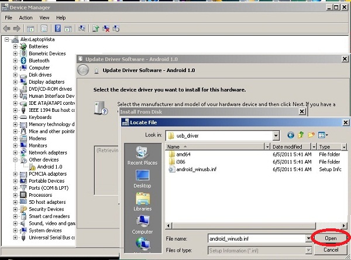Select Modems in the device tree
351x260 pixels.
(37, 139)
